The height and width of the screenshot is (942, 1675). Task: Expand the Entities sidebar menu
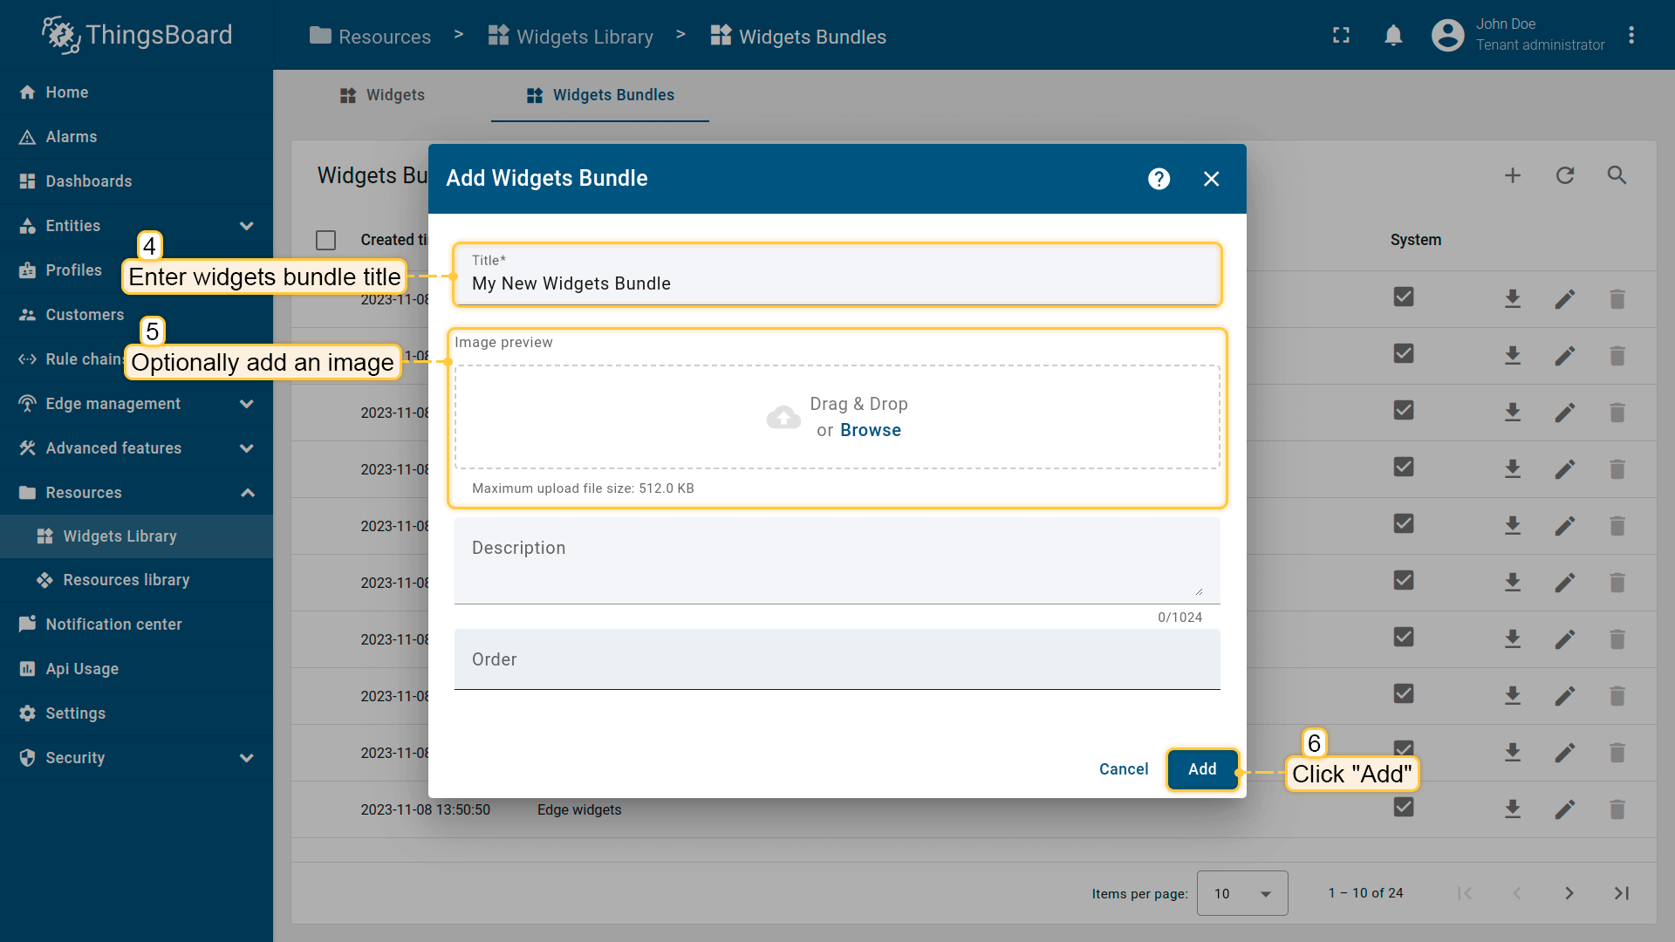click(247, 226)
